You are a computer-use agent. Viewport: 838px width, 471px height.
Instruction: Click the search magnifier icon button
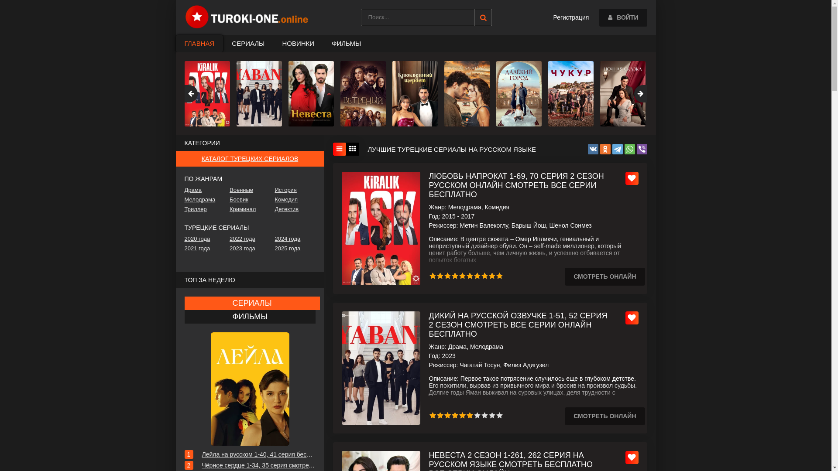(x=483, y=17)
